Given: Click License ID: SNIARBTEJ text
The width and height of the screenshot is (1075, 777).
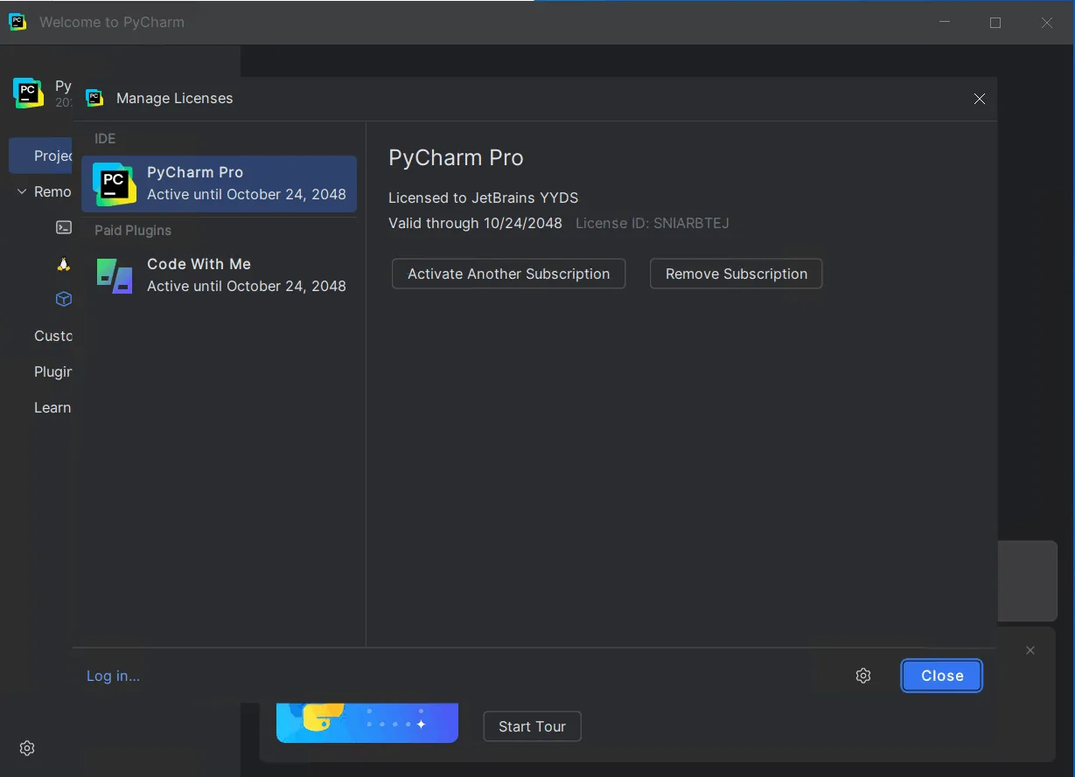Looking at the screenshot, I should (652, 223).
